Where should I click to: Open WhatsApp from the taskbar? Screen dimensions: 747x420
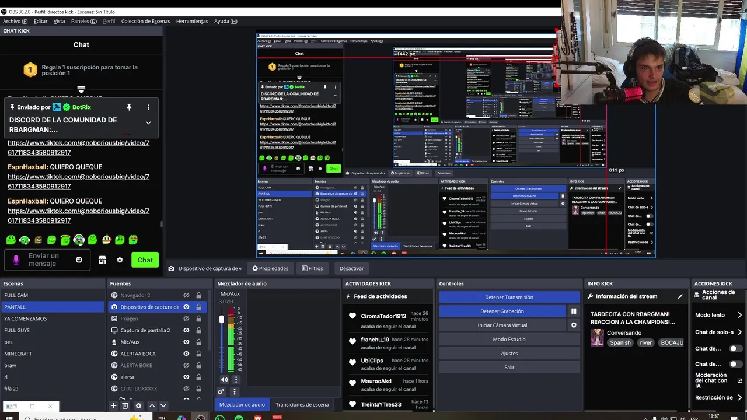(219, 418)
